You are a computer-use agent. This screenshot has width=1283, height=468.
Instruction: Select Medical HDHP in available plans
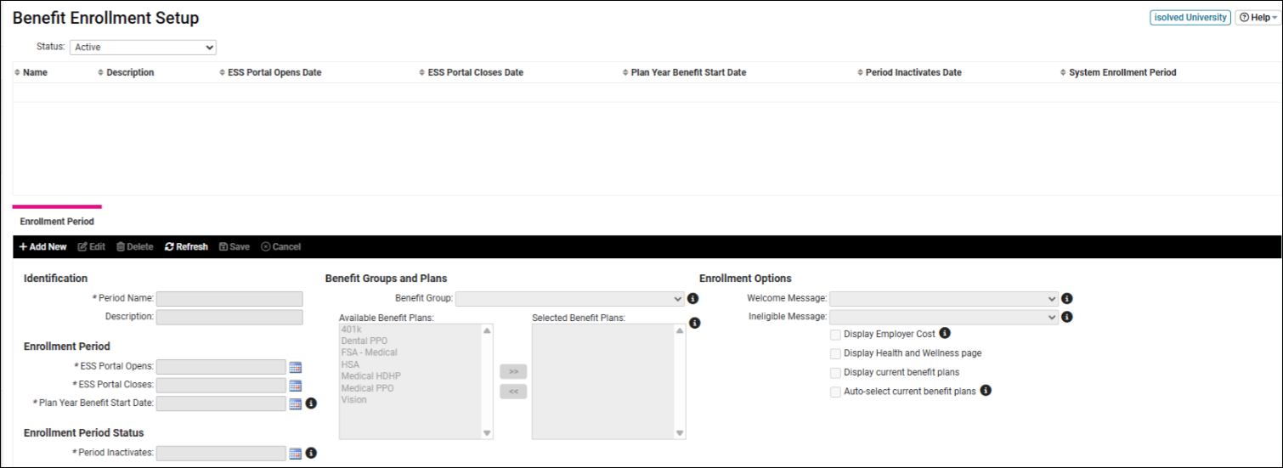pos(371,376)
